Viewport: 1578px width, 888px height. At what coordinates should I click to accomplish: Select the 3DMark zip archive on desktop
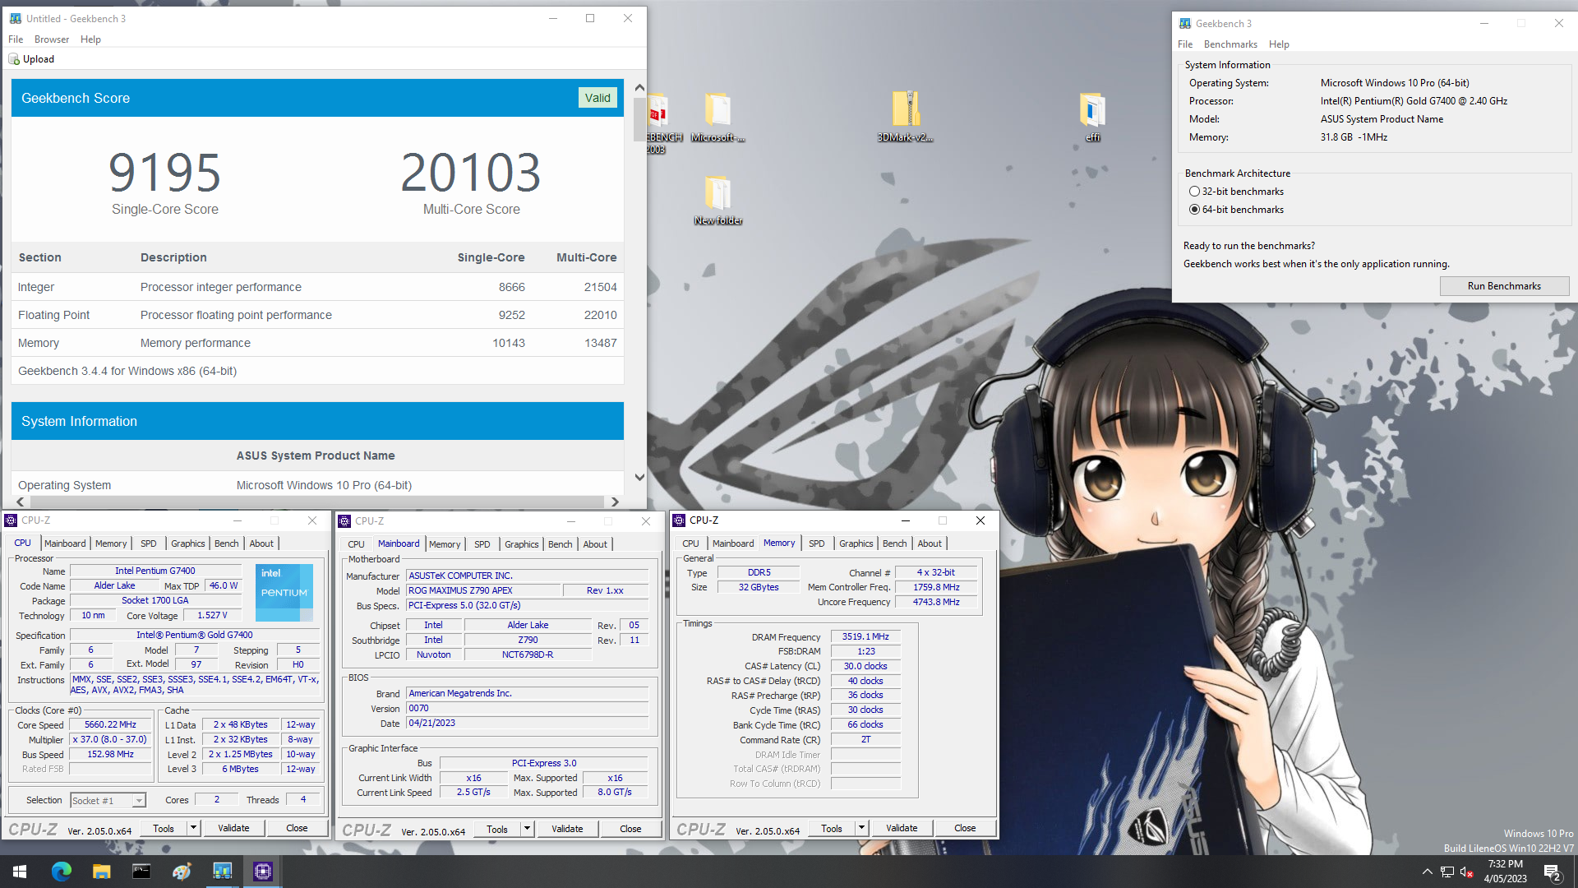click(x=905, y=117)
